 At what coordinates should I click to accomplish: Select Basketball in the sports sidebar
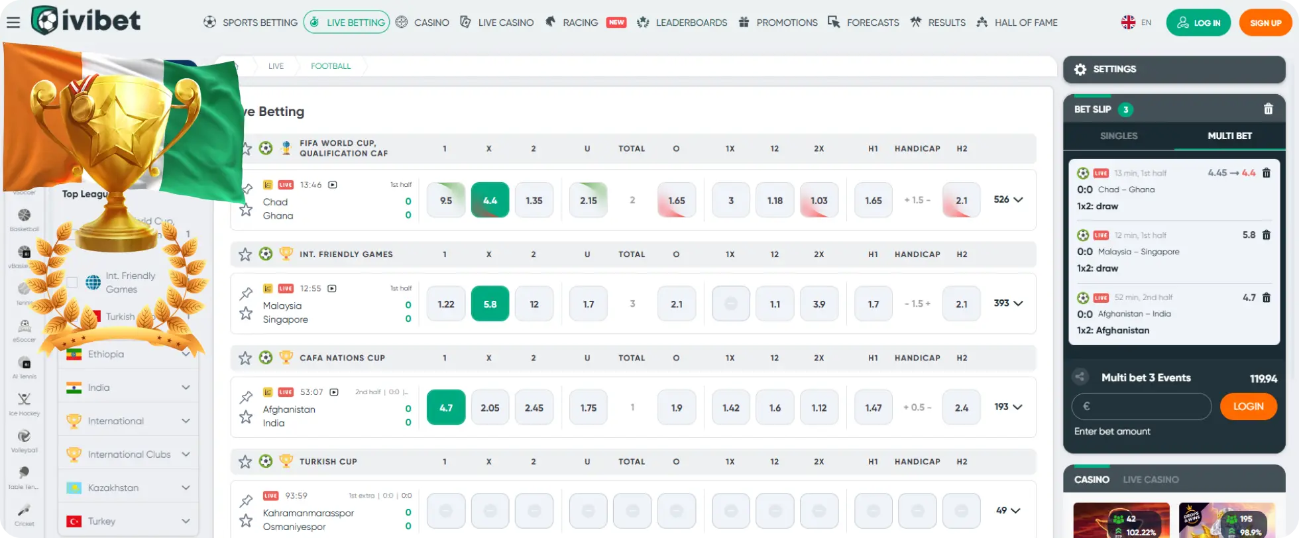[25, 219]
